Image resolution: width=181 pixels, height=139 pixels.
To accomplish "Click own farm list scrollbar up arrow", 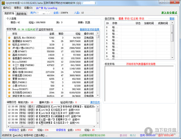I will [x=172, y=23].
